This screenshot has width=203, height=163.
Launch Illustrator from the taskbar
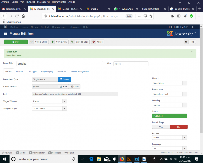(x=129, y=159)
